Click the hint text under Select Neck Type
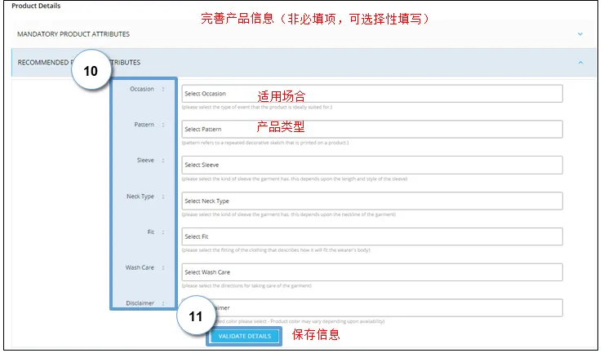Viewport: 604px width, 353px height. (288, 214)
